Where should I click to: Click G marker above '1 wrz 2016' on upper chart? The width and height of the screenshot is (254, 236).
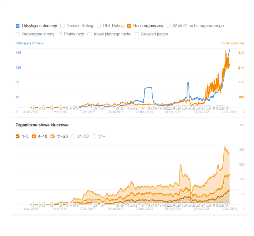pyautogui.click(x=61, y=107)
